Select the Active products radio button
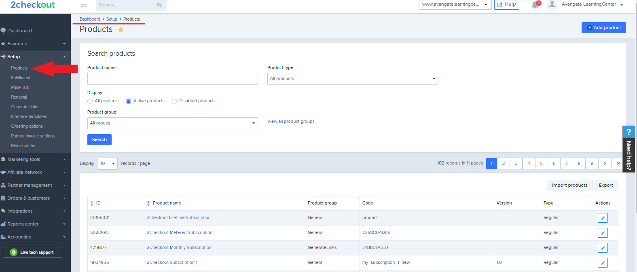 tap(128, 101)
